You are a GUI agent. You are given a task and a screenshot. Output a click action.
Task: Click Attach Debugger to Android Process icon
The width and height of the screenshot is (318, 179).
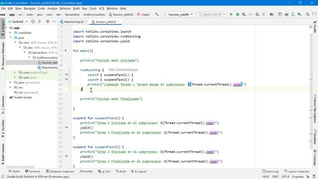[257, 14]
